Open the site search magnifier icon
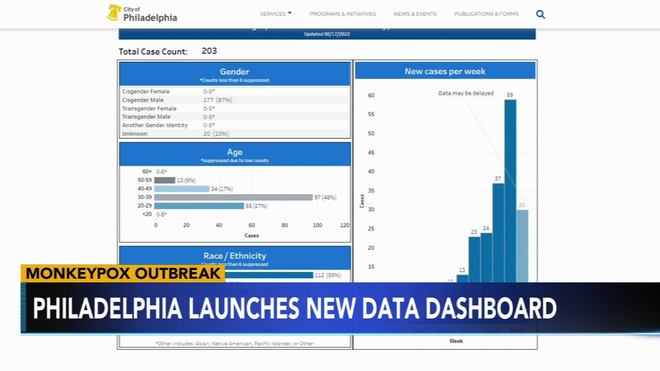 coord(540,14)
